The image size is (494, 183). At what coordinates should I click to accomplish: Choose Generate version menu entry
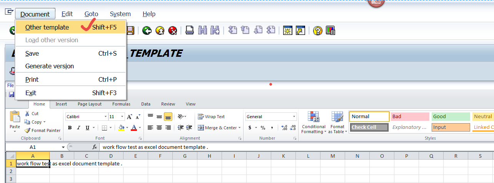(x=70, y=66)
